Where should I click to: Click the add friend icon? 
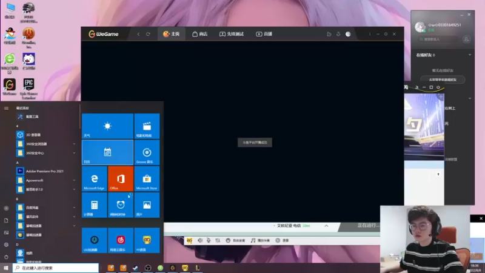click(466, 39)
